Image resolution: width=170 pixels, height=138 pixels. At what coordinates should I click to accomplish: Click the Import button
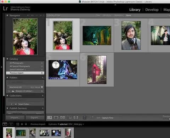click(15, 118)
